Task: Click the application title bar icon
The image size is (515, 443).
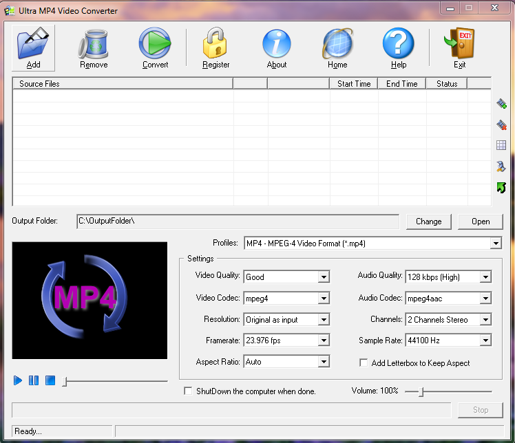Action: 10,11
